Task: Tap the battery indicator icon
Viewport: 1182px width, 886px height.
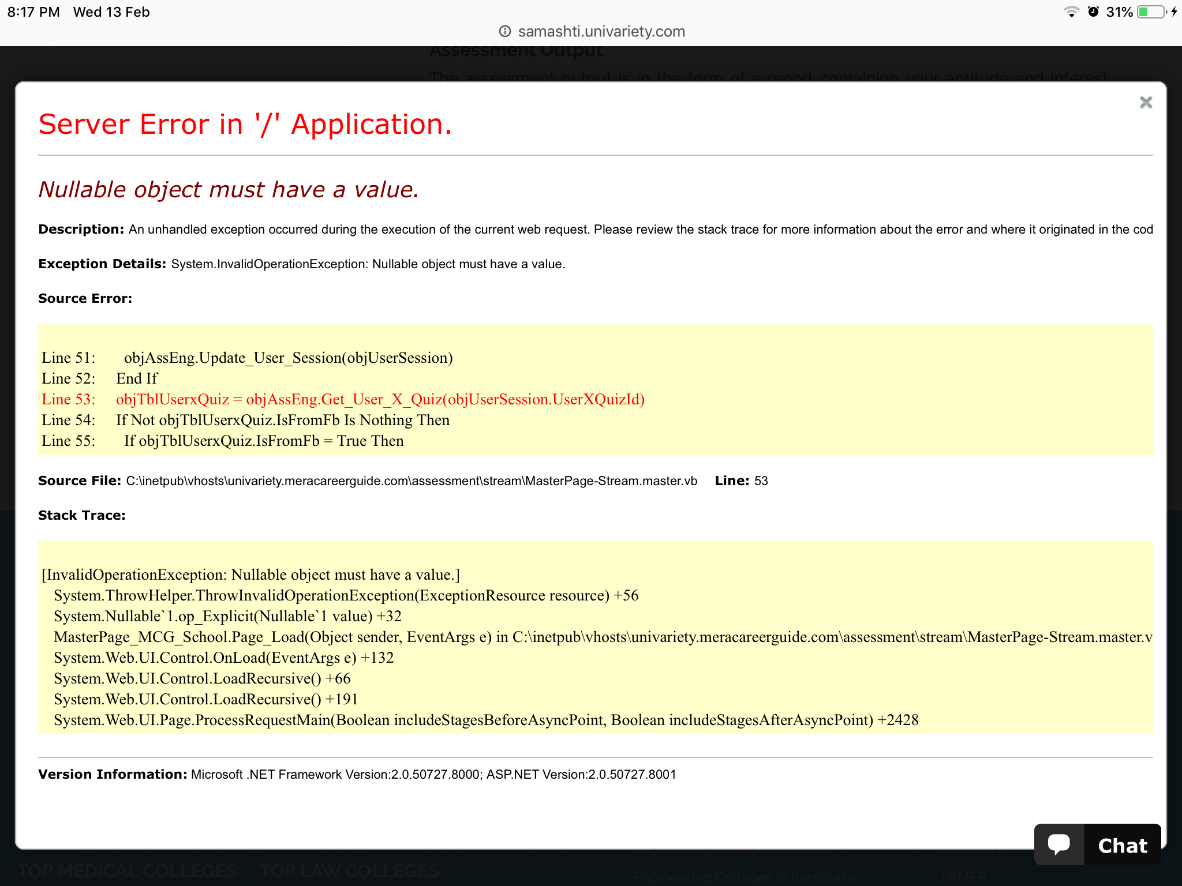Action: point(1152,12)
